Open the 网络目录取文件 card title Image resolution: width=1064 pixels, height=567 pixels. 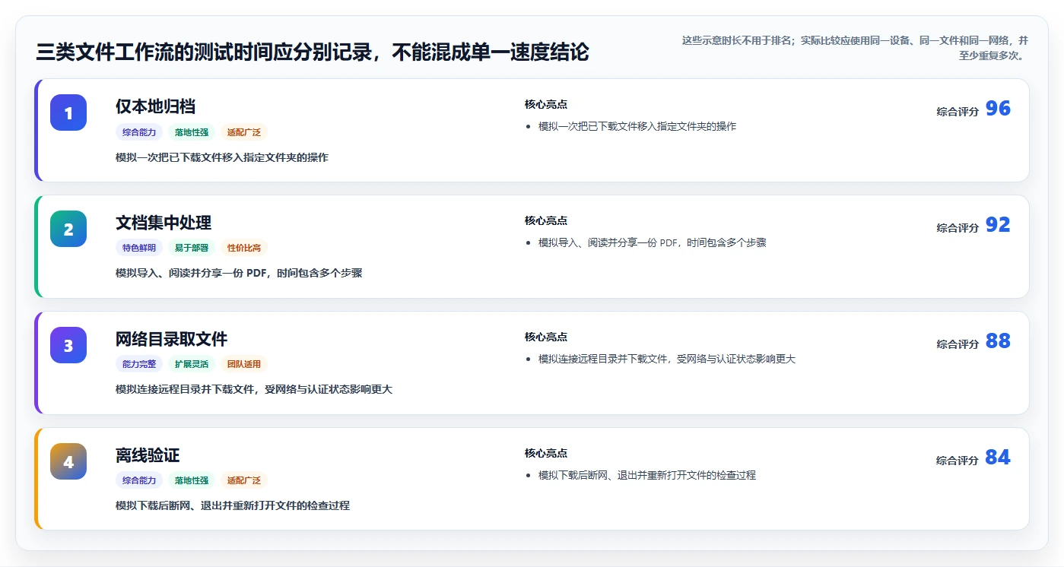[172, 339]
